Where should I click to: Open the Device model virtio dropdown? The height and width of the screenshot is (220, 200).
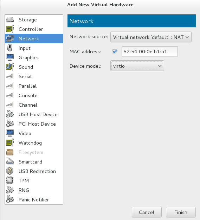tap(137, 66)
